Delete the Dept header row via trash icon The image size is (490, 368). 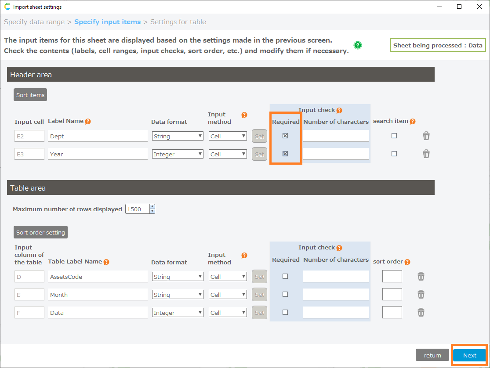tap(426, 136)
